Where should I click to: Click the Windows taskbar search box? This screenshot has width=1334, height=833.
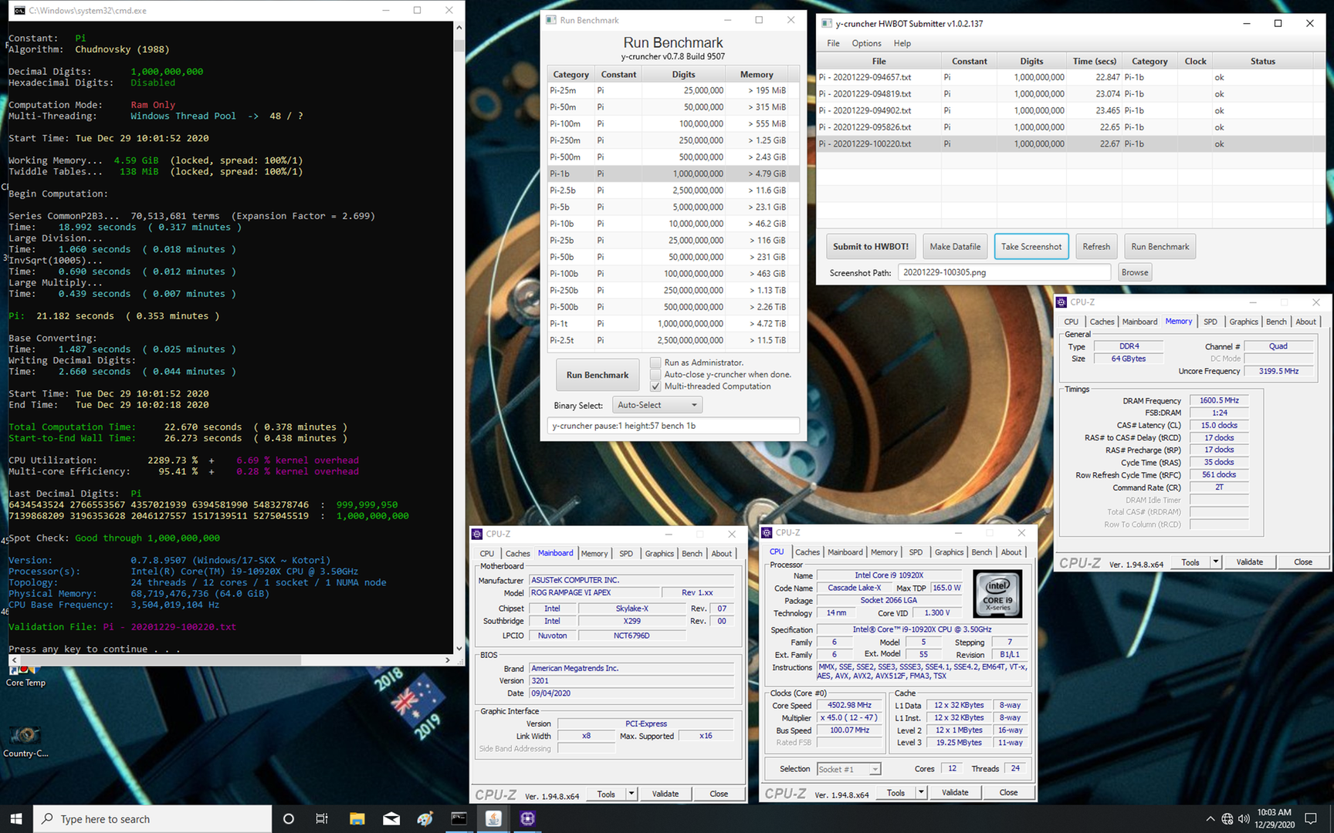pyautogui.click(x=152, y=818)
